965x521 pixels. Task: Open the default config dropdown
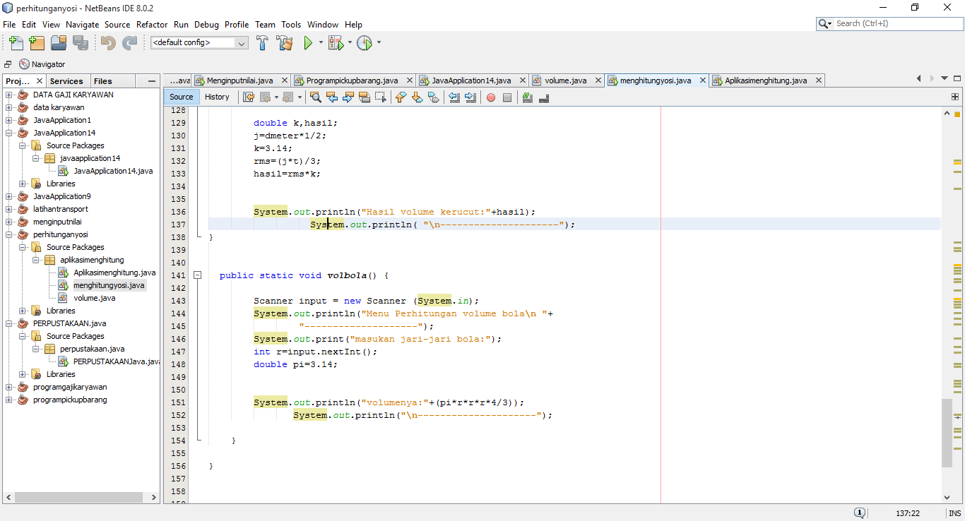coord(241,42)
